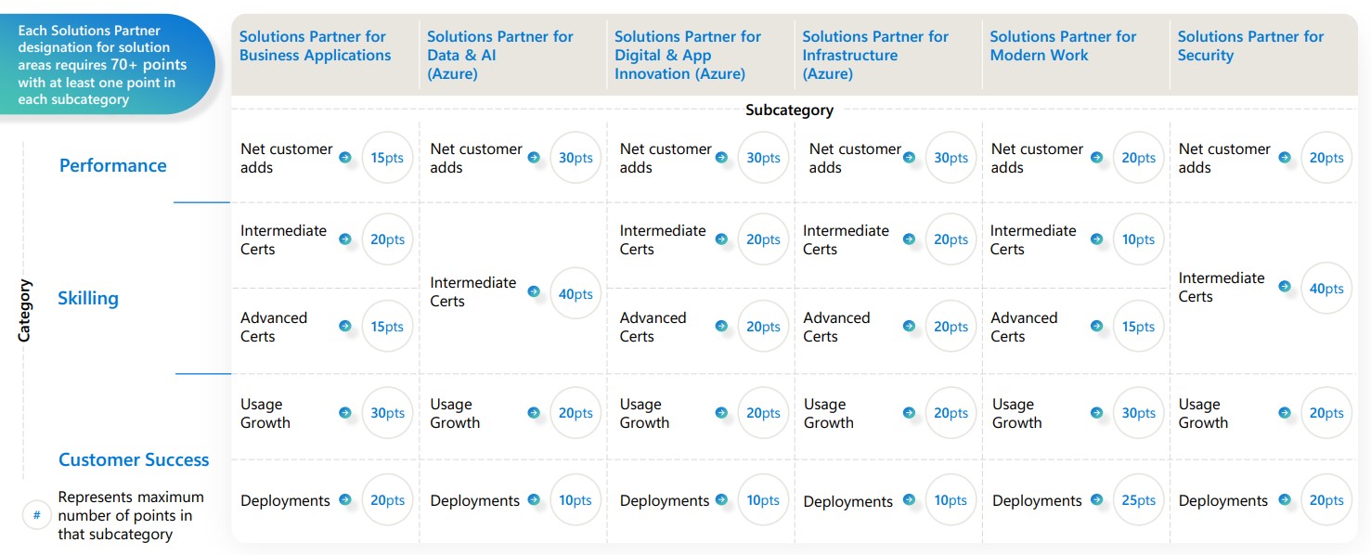Open Solutions Partner for Security header

tap(1250, 45)
